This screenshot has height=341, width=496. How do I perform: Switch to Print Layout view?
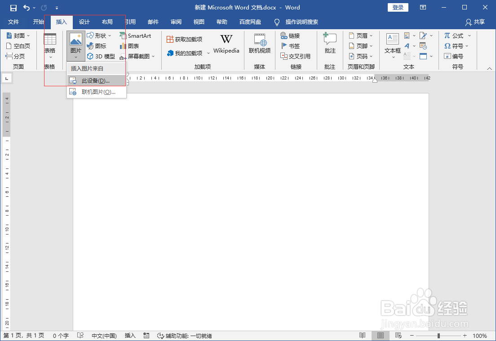(x=381, y=336)
